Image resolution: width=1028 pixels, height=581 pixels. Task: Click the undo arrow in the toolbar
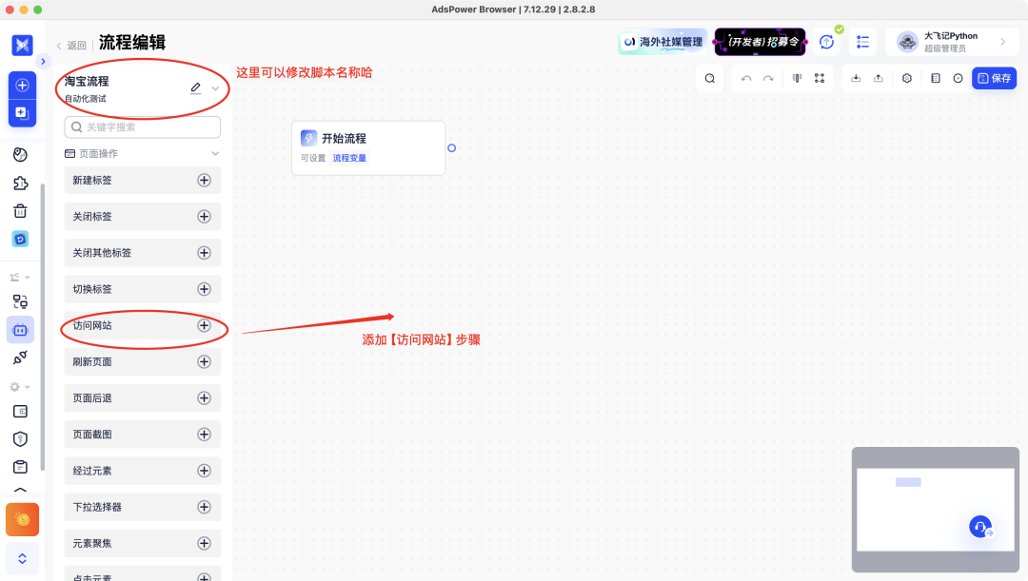pyautogui.click(x=747, y=77)
